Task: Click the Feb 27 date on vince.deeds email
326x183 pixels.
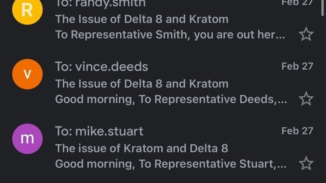Action: point(297,66)
